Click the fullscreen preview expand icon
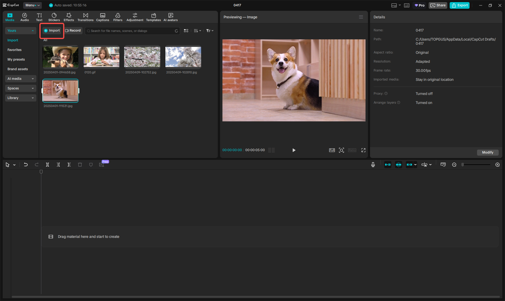 click(x=363, y=150)
